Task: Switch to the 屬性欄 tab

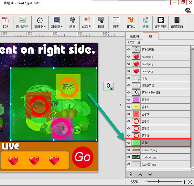Action: [x=134, y=36]
